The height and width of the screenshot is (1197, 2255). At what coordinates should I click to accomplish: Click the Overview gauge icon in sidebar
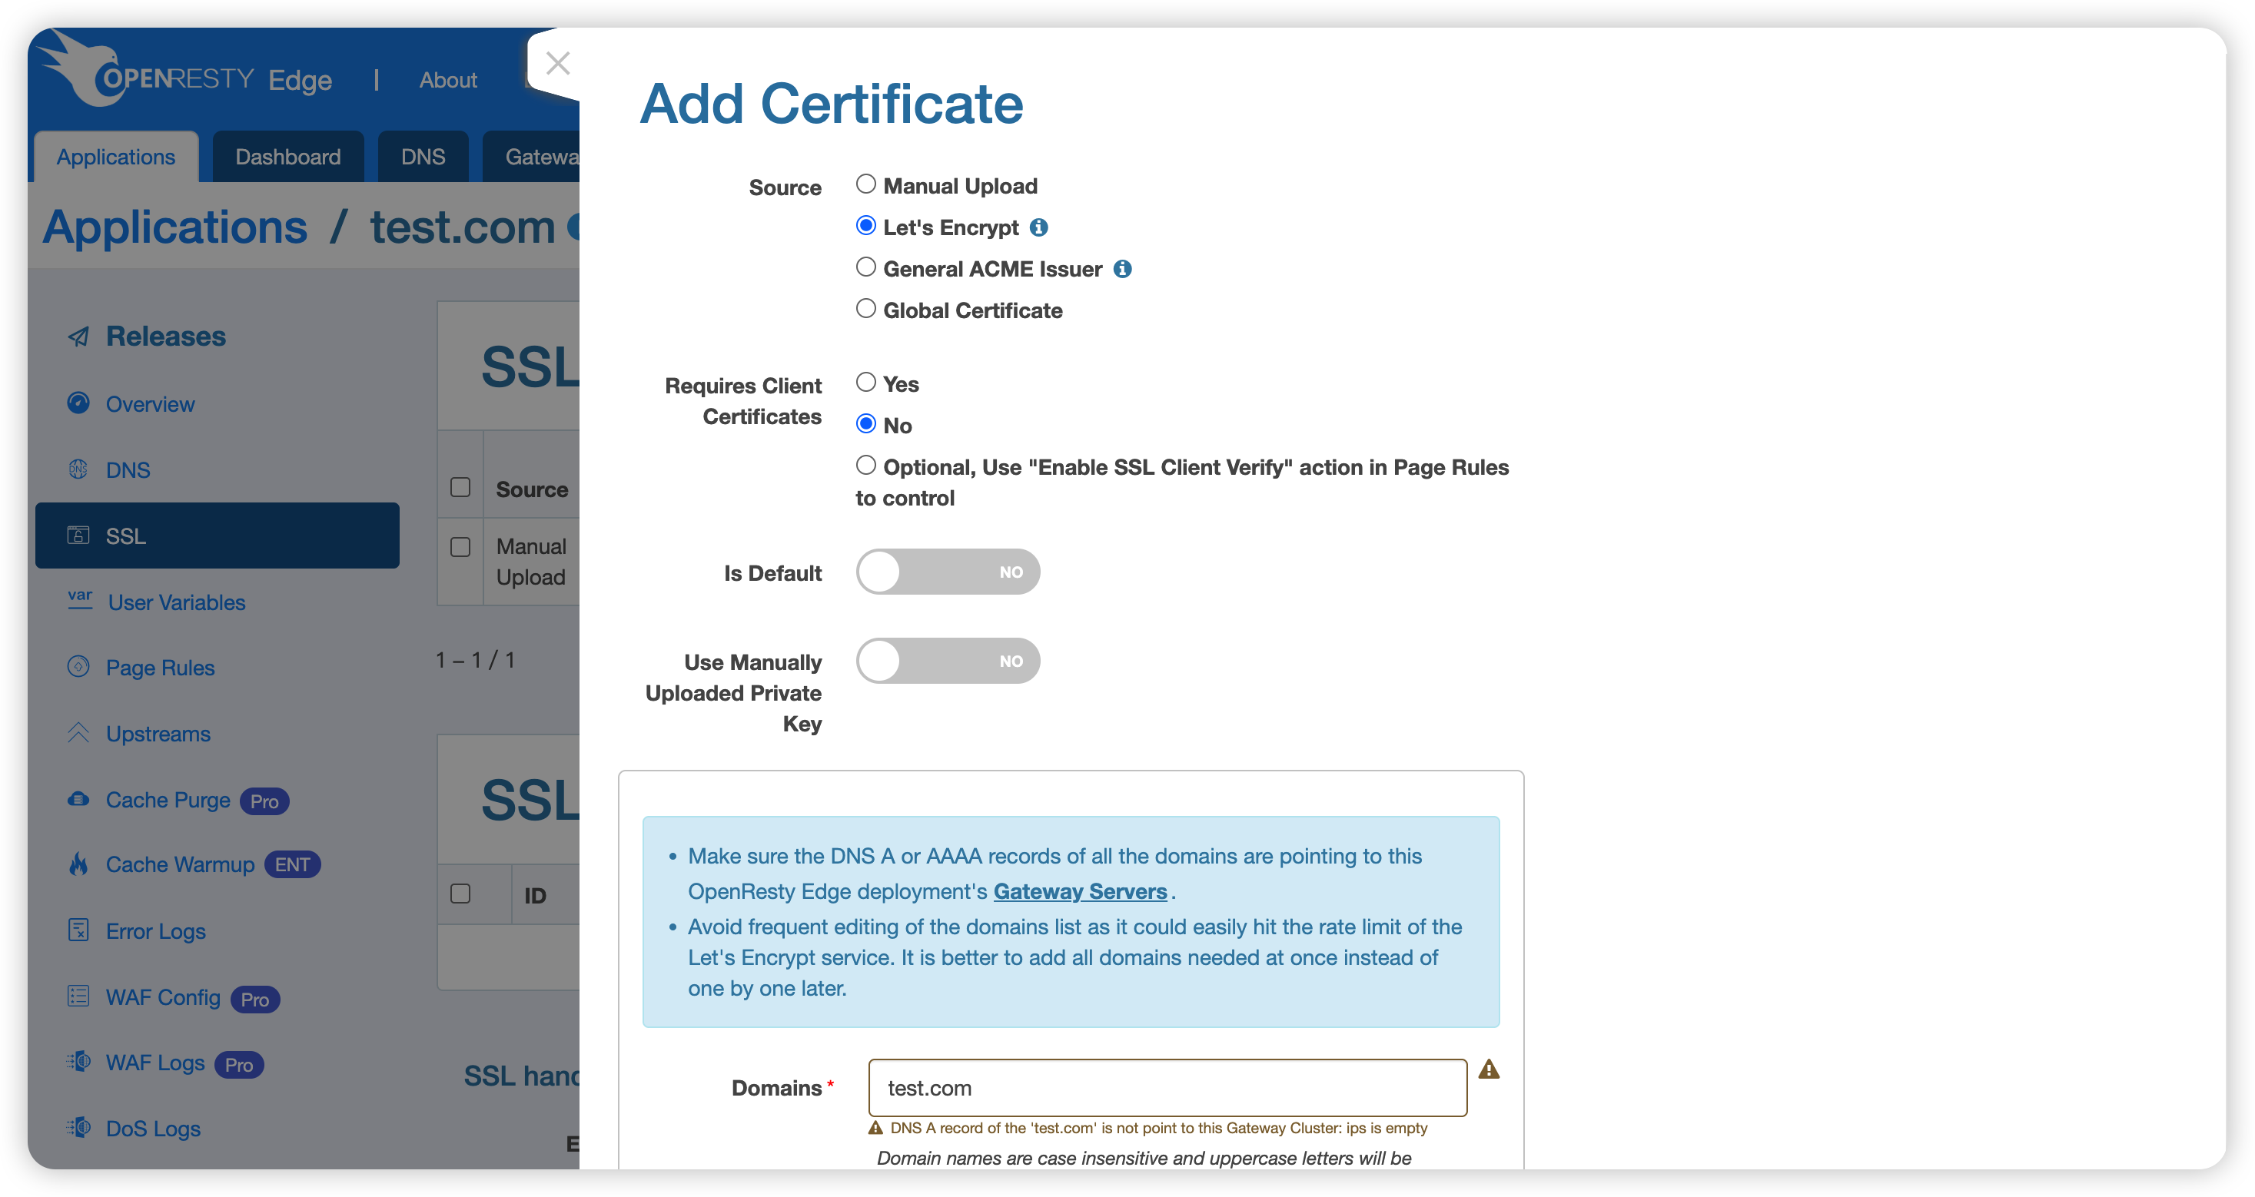click(x=79, y=403)
